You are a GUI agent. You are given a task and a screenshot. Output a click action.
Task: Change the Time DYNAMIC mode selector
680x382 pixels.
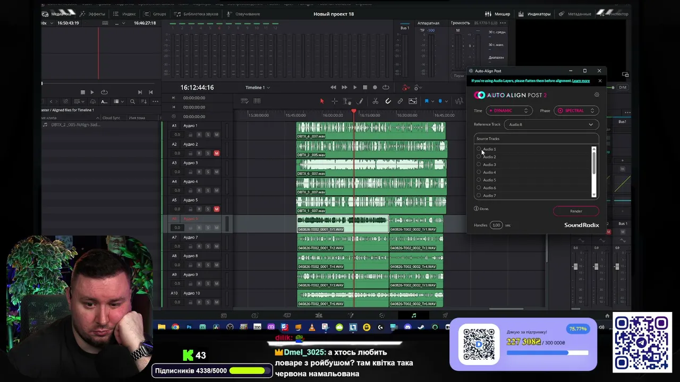coord(509,110)
